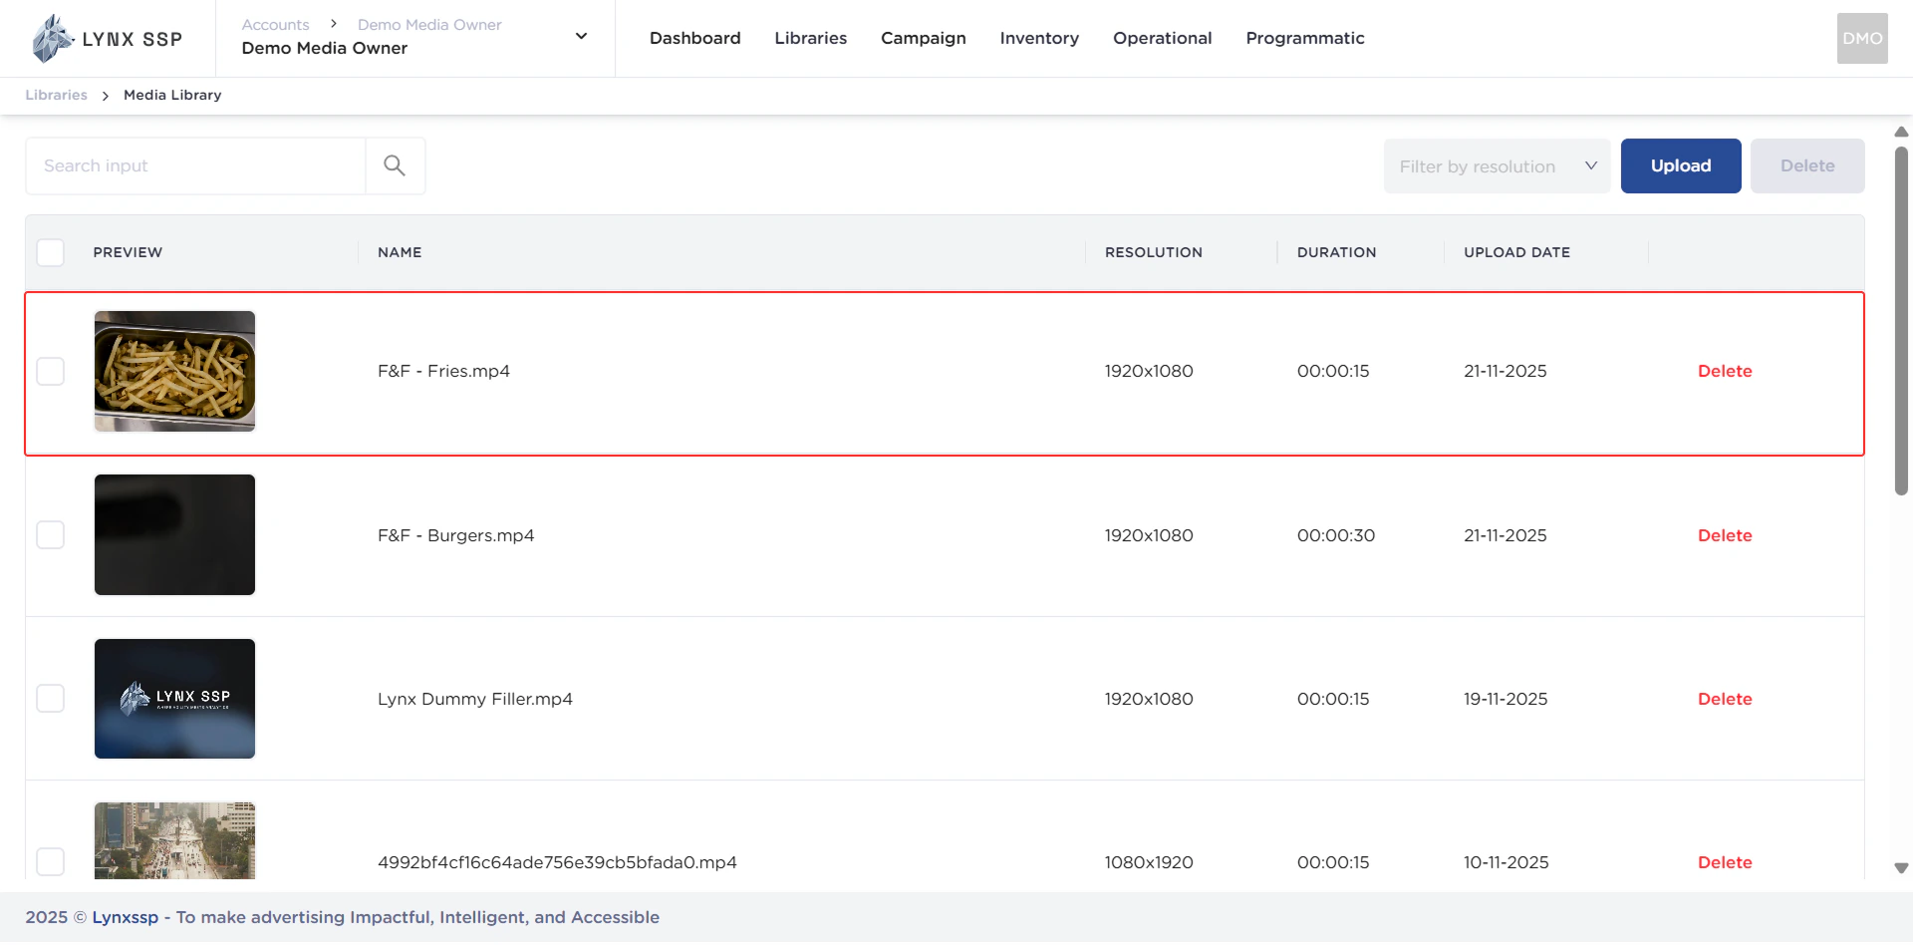Open the Inventory menu
The image size is (1913, 945).
tap(1039, 38)
